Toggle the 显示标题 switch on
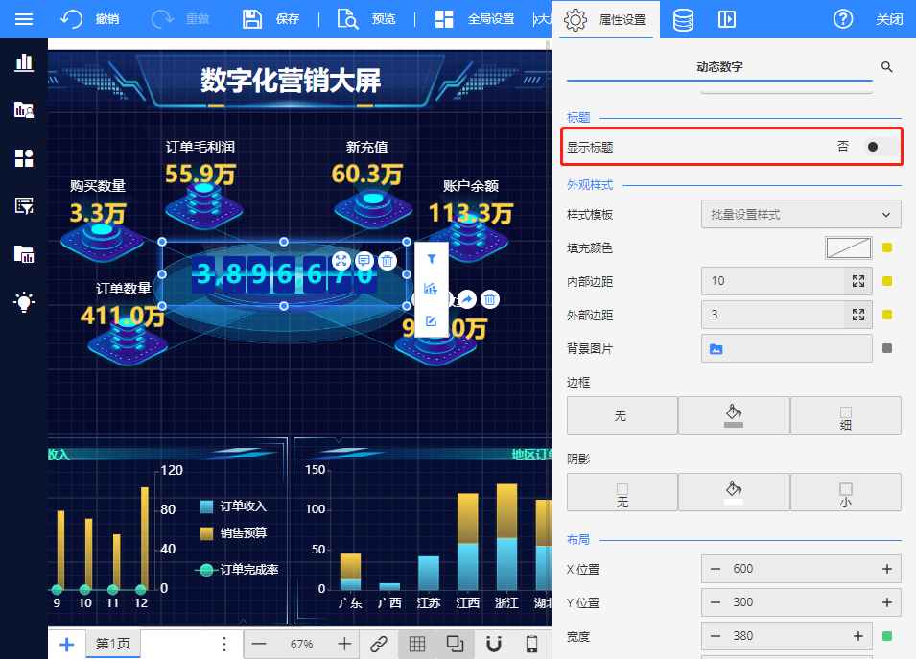 (x=880, y=147)
